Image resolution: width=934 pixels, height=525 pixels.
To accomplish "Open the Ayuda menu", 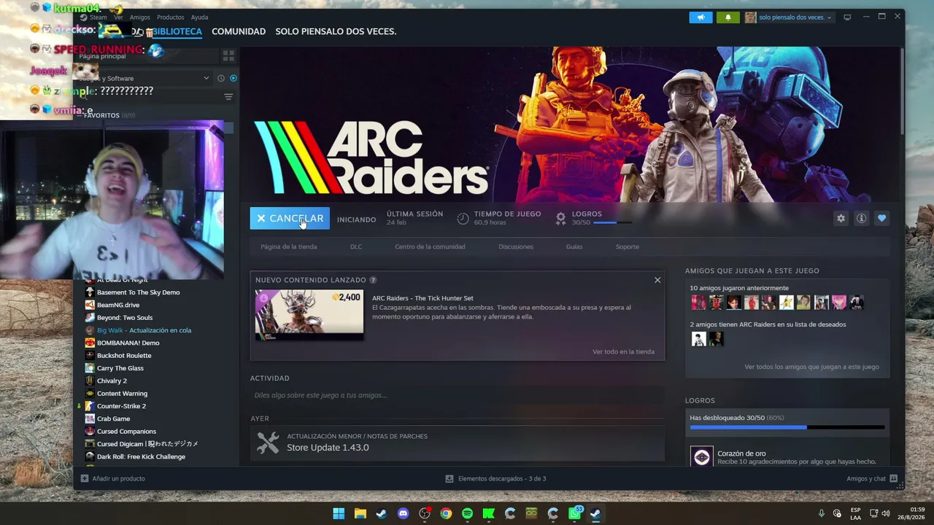I will tap(199, 17).
